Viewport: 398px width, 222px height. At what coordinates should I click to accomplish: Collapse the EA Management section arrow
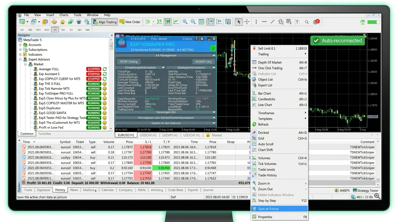tap(214, 55)
